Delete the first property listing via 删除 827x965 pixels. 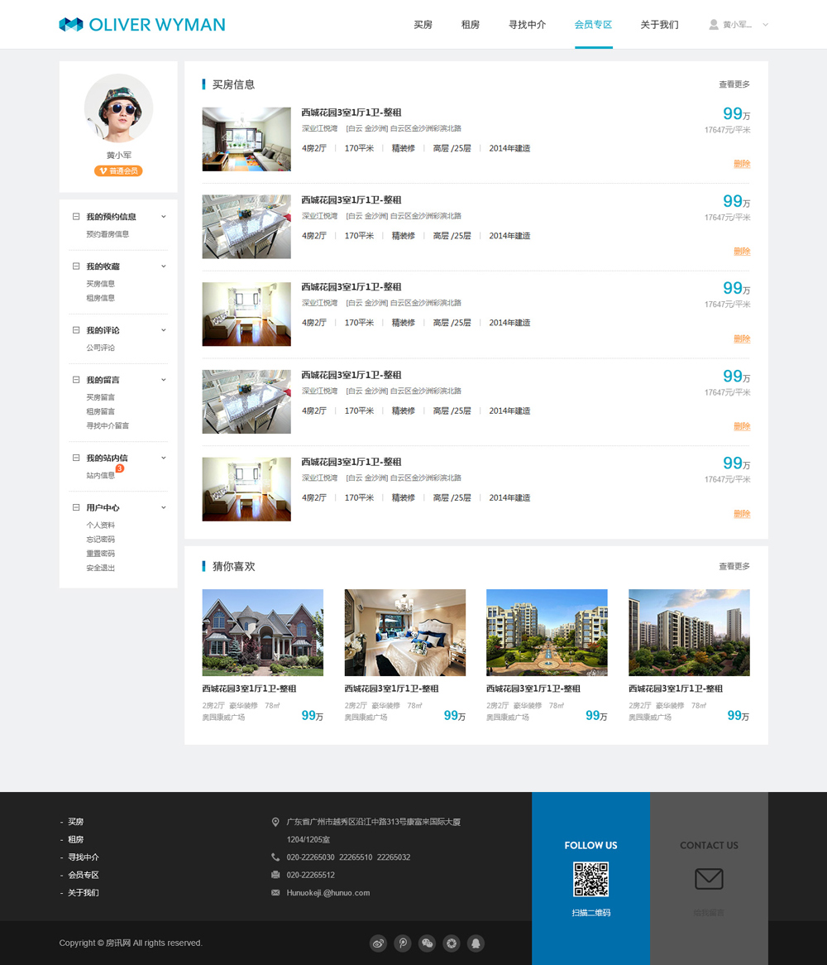click(741, 164)
